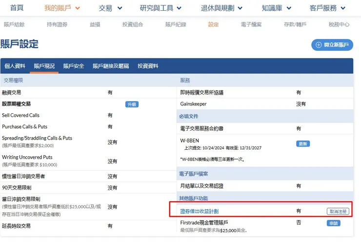Open 客戶服務 in the top navigation
Screen dimensions: 361x245
coord(323,8)
